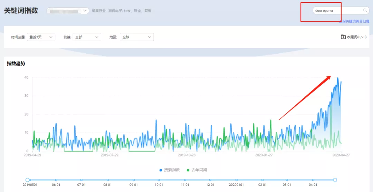Click the 20 y-axis value
The width and height of the screenshot is (373, 192).
click(26, 114)
